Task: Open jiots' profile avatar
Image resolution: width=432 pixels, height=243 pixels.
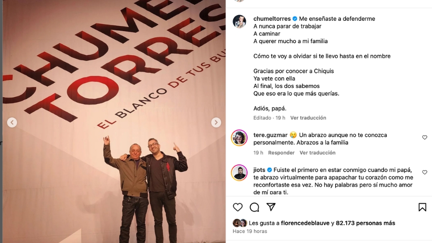Action: coord(239,173)
